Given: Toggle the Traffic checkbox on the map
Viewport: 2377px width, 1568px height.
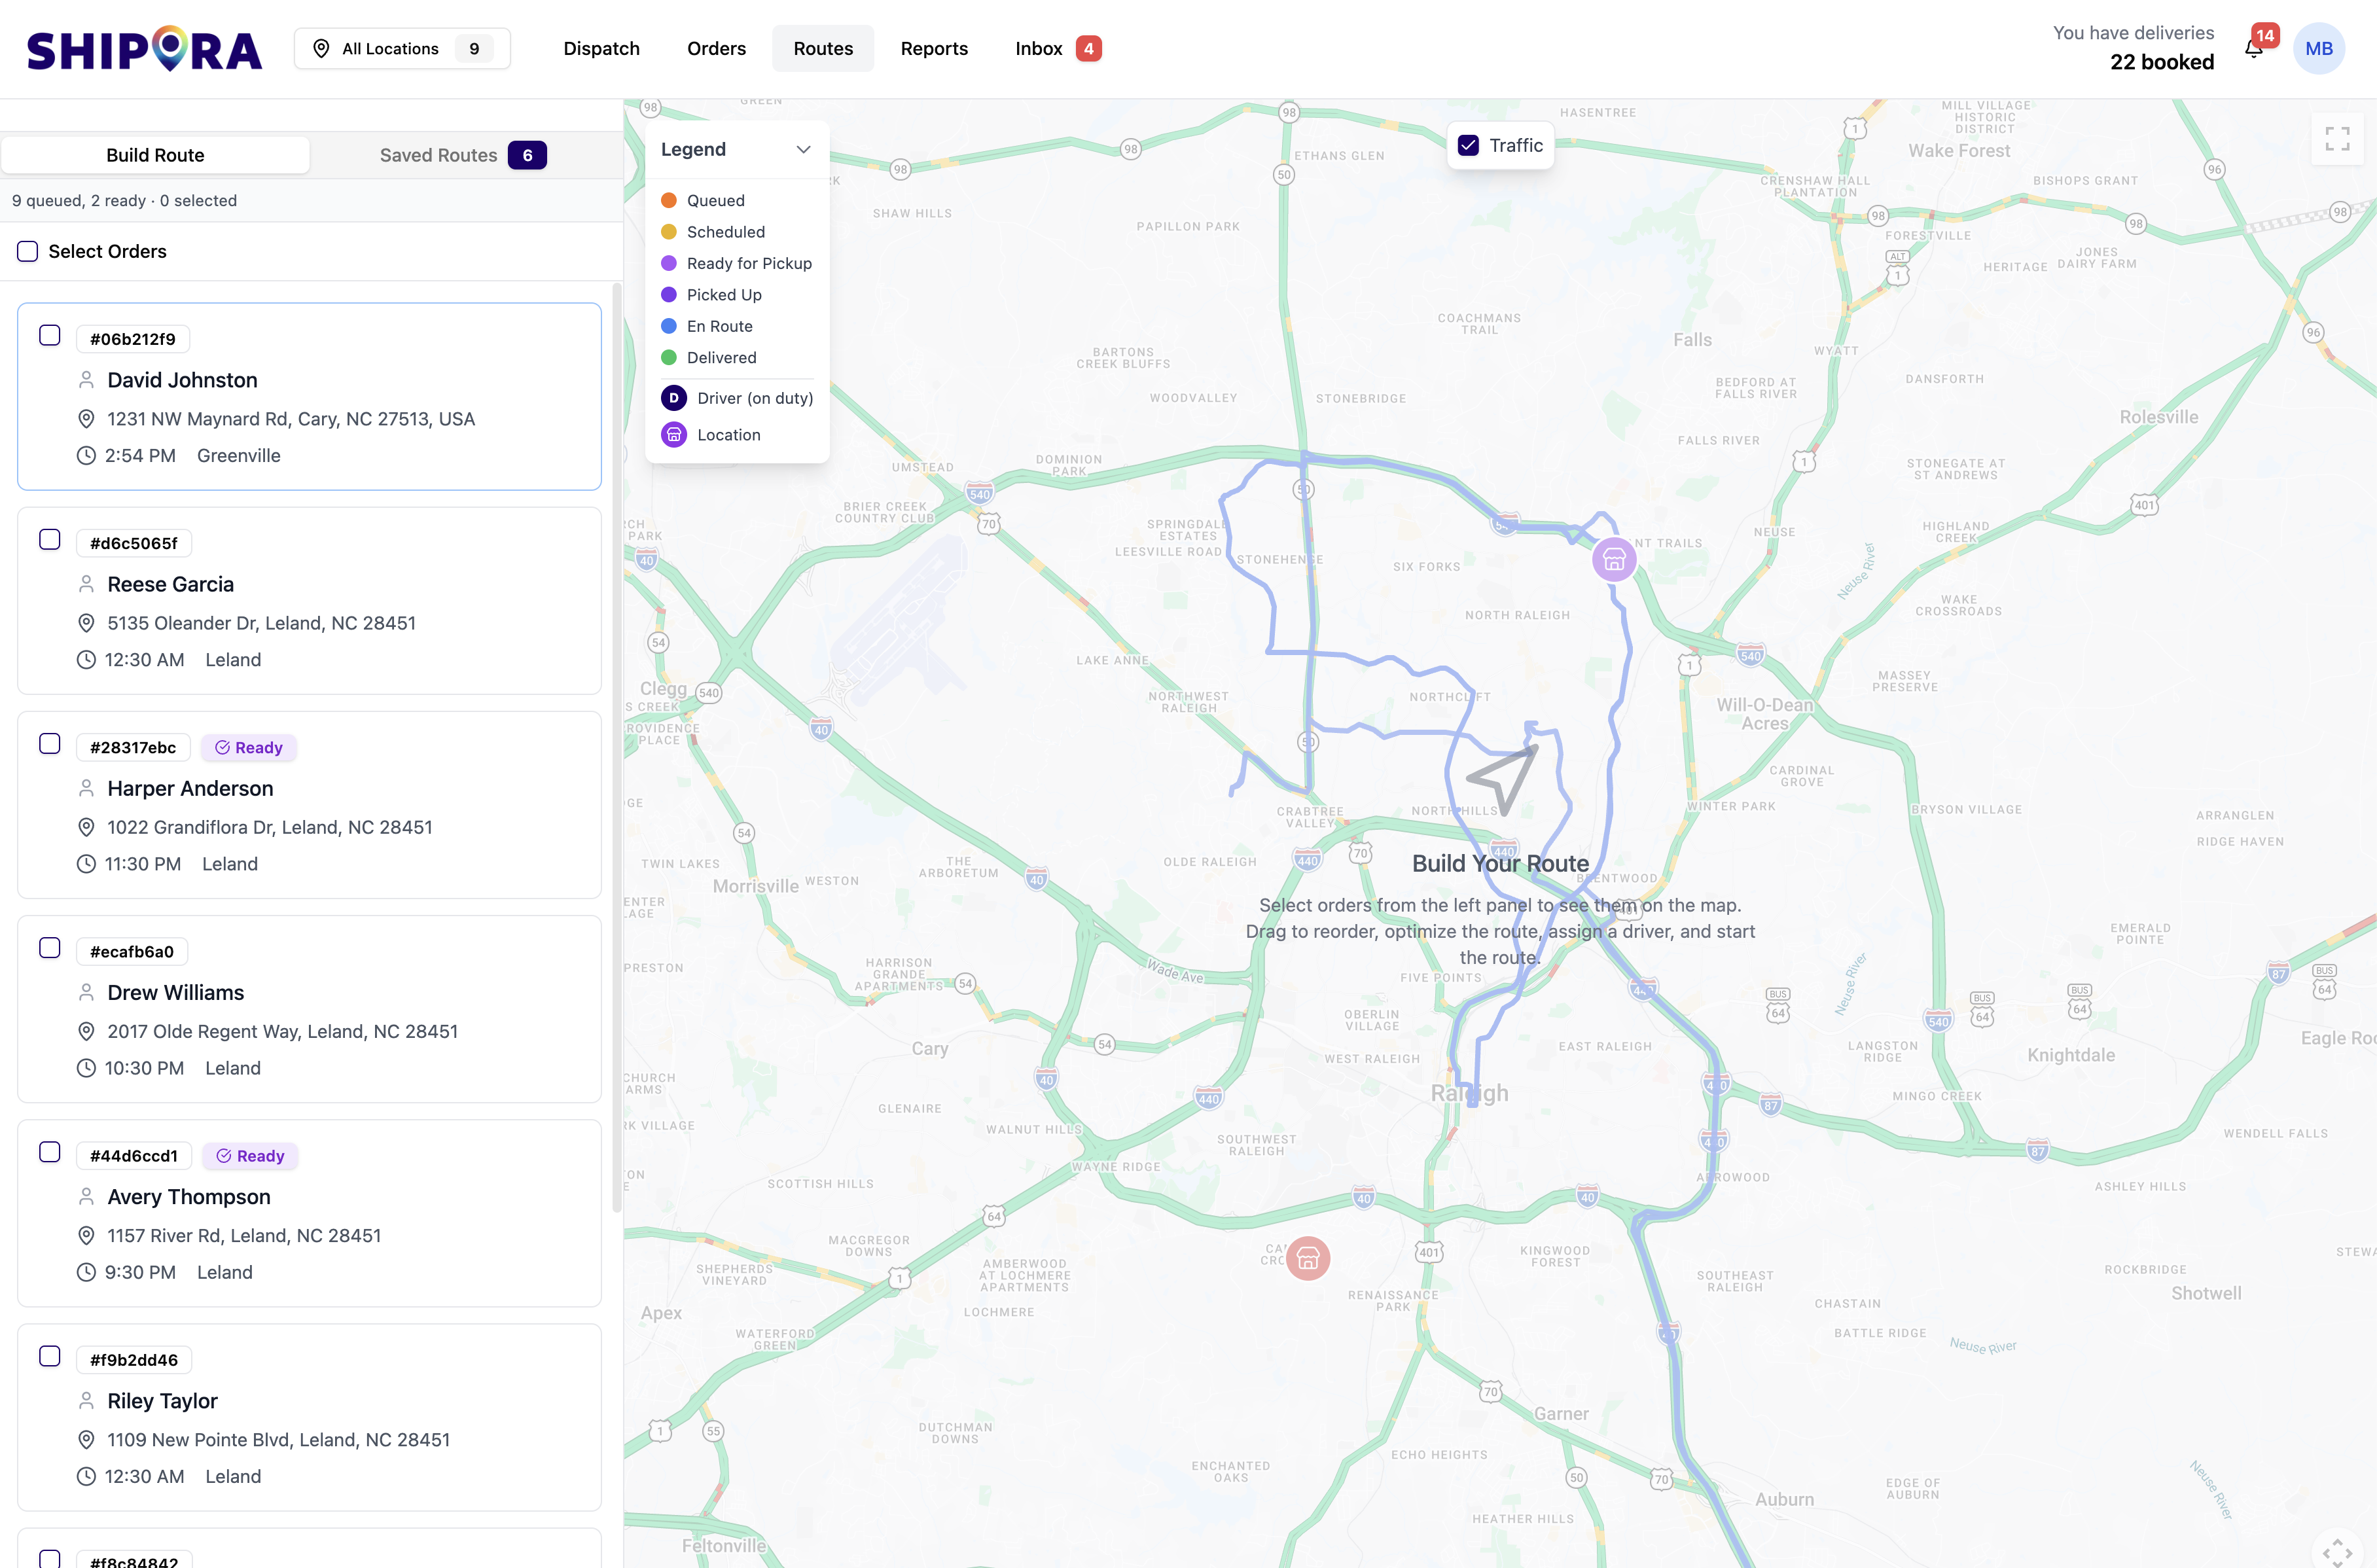Looking at the screenshot, I should pos(1468,145).
